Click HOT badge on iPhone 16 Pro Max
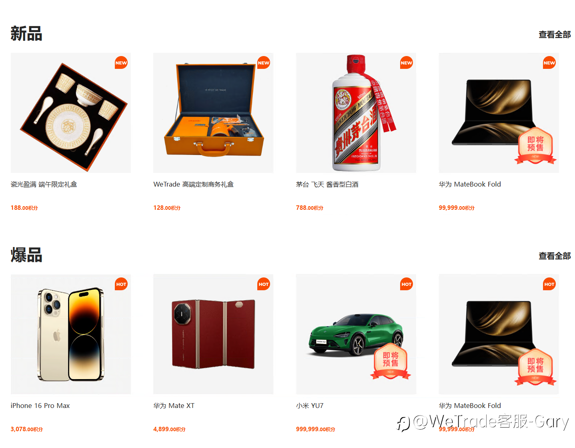575x448 pixels. pyautogui.click(x=121, y=284)
